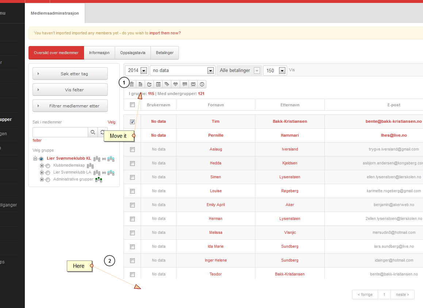Click the 'import them now?' link
This screenshot has width=423, height=308.
click(x=165, y=33)
